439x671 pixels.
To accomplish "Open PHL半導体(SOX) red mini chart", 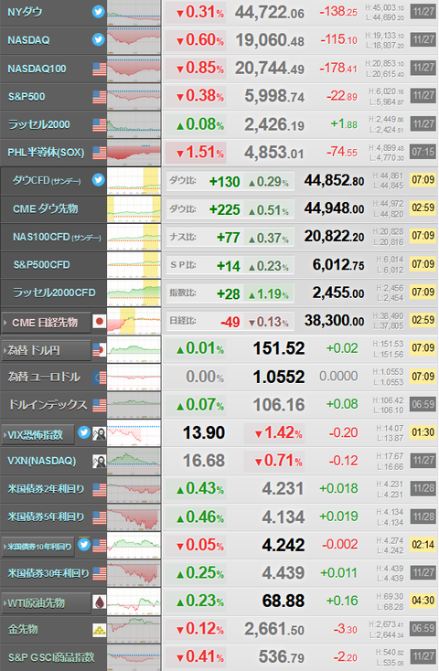I will (x=134, y=154).
